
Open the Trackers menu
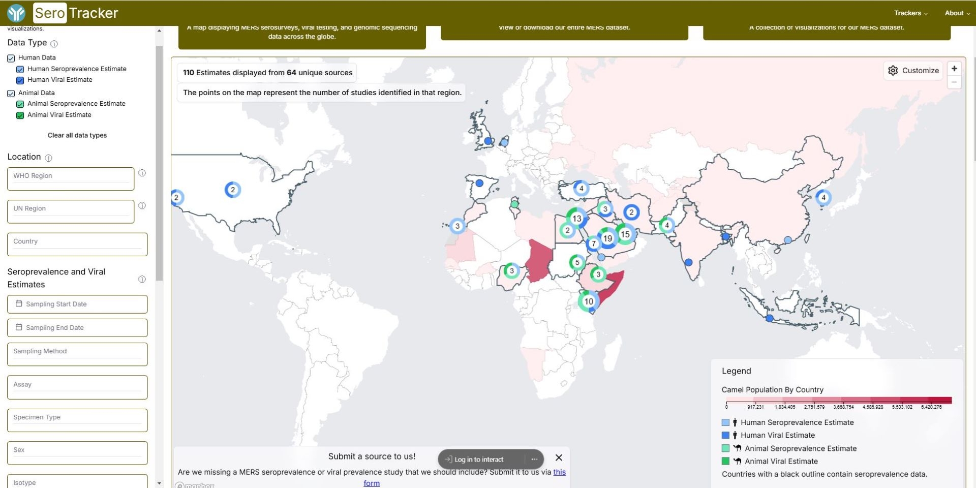[911, 13]
